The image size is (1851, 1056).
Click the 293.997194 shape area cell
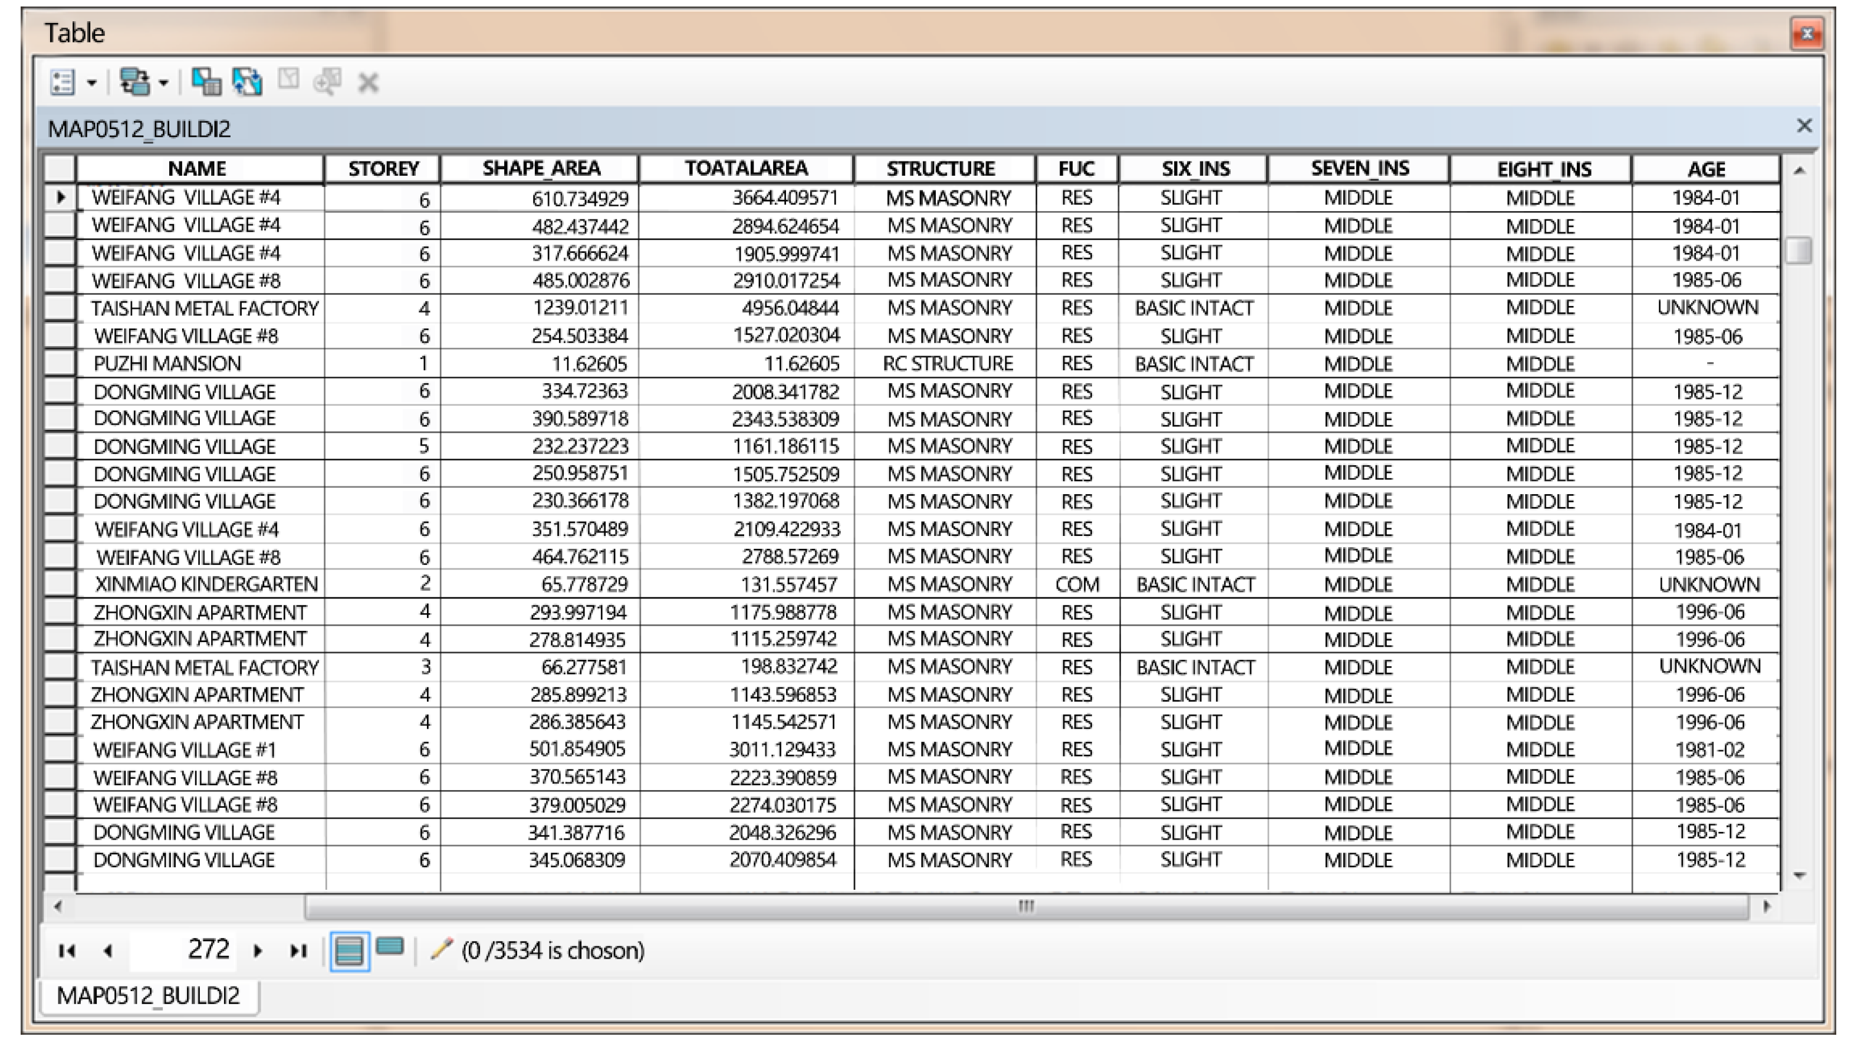[540, 611]
